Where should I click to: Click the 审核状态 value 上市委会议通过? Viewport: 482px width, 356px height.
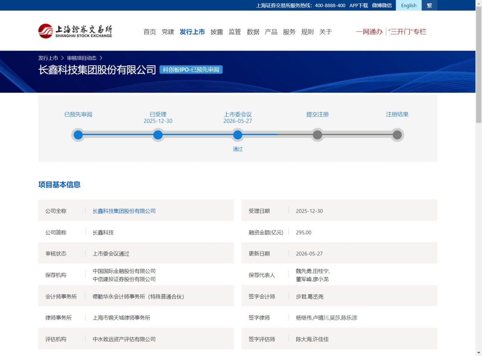pos(111,253)
